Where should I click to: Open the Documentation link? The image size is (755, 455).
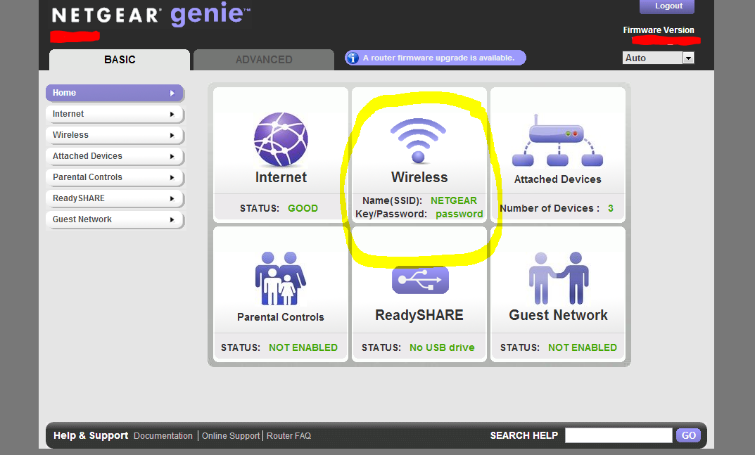pos(163,436)
